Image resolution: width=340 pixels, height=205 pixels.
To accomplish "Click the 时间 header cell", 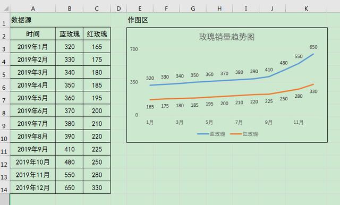I will pos(33,34).
